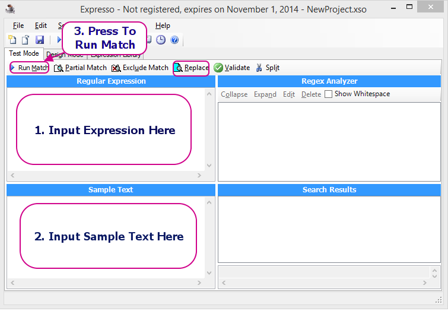The image size is (448, 311).
Task: Click down arrow of Regular Expression vertical scrollbar
Action: point(209,166)
